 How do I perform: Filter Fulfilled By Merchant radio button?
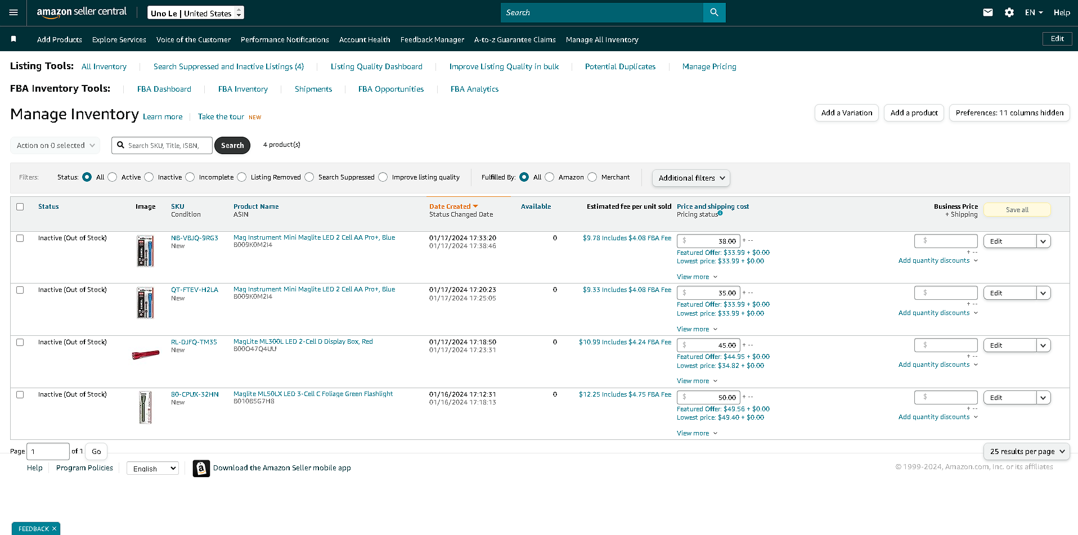click(x=592, y=177)
